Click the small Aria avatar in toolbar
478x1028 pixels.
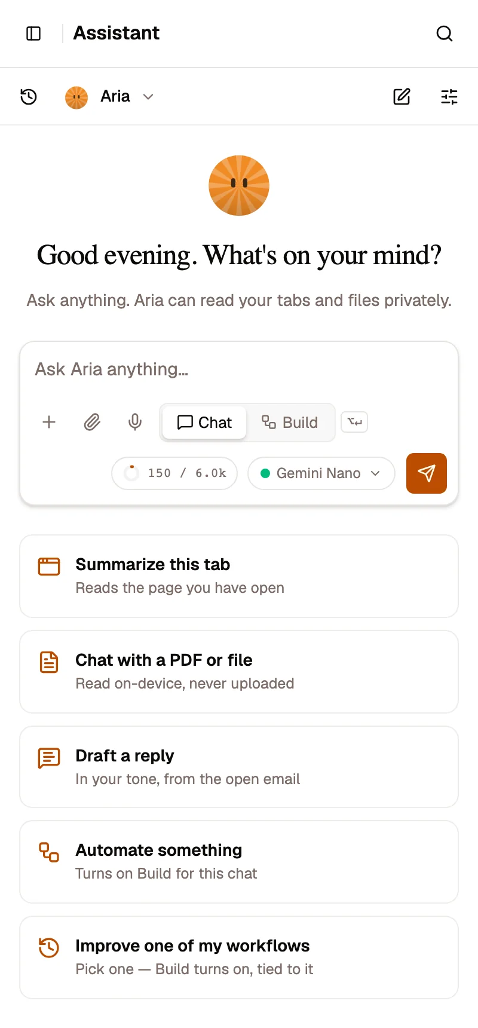click(x=76, y=97)
